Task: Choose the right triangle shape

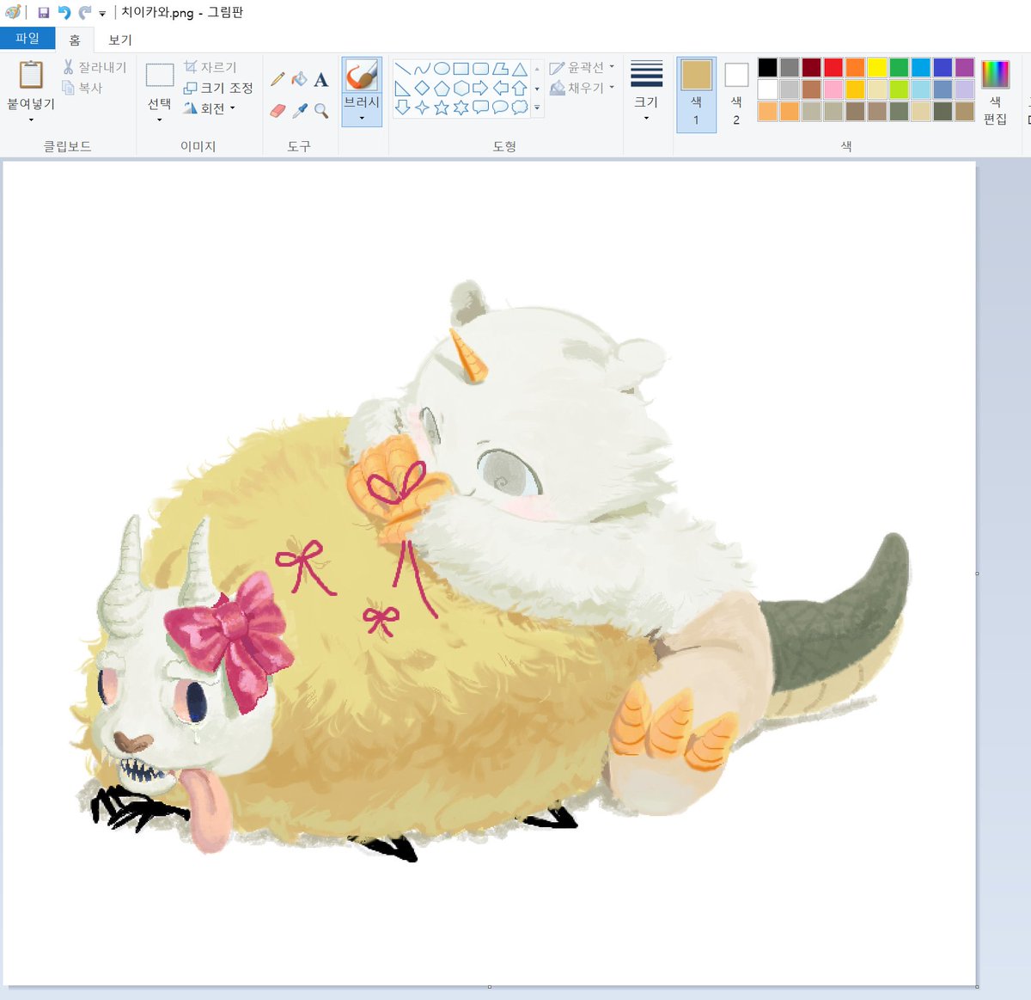Action: tap(402, 88)
